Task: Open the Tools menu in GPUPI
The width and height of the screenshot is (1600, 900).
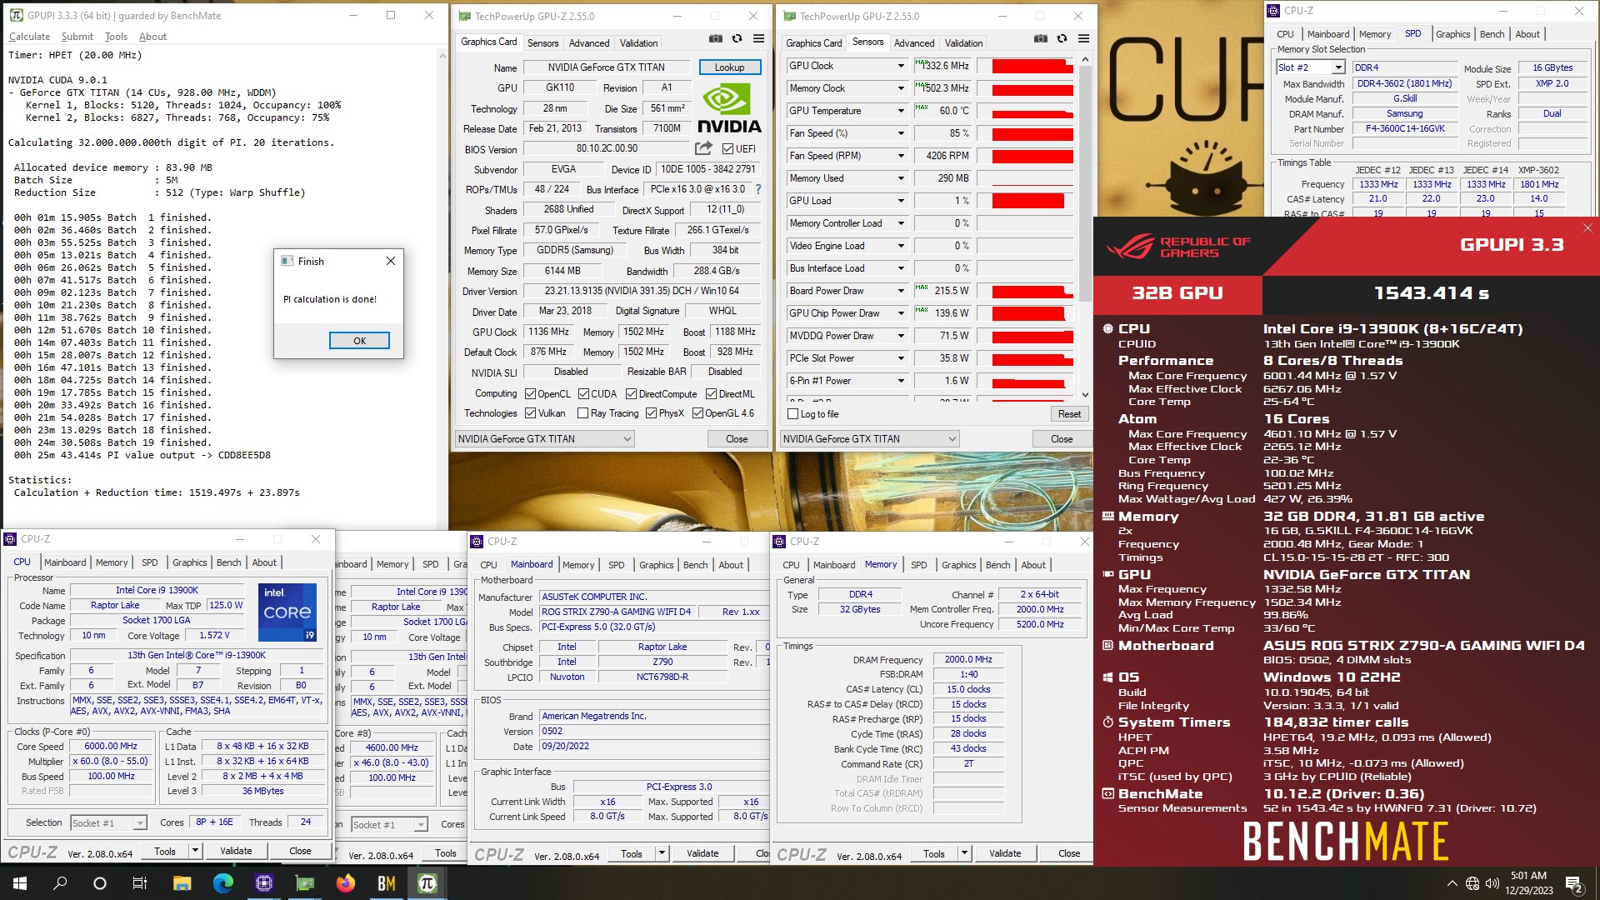Action: [116, 37]
